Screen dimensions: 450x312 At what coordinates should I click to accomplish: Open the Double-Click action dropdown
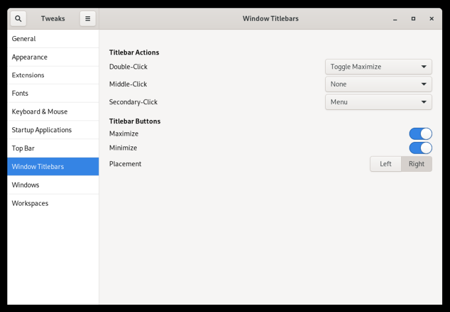click(378, 66)
